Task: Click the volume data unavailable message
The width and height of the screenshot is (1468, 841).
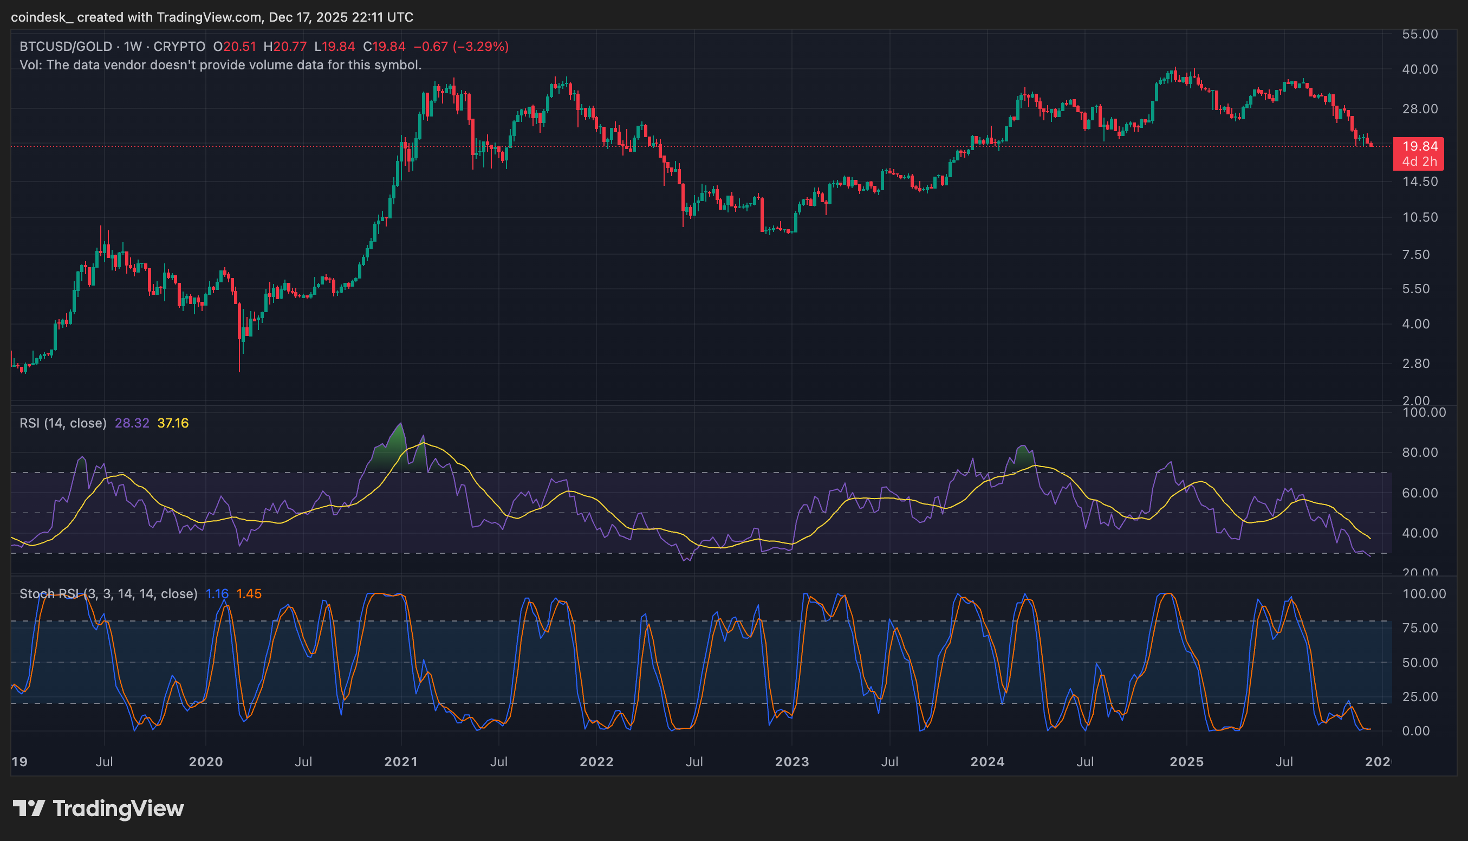Action: pos(220,64)
